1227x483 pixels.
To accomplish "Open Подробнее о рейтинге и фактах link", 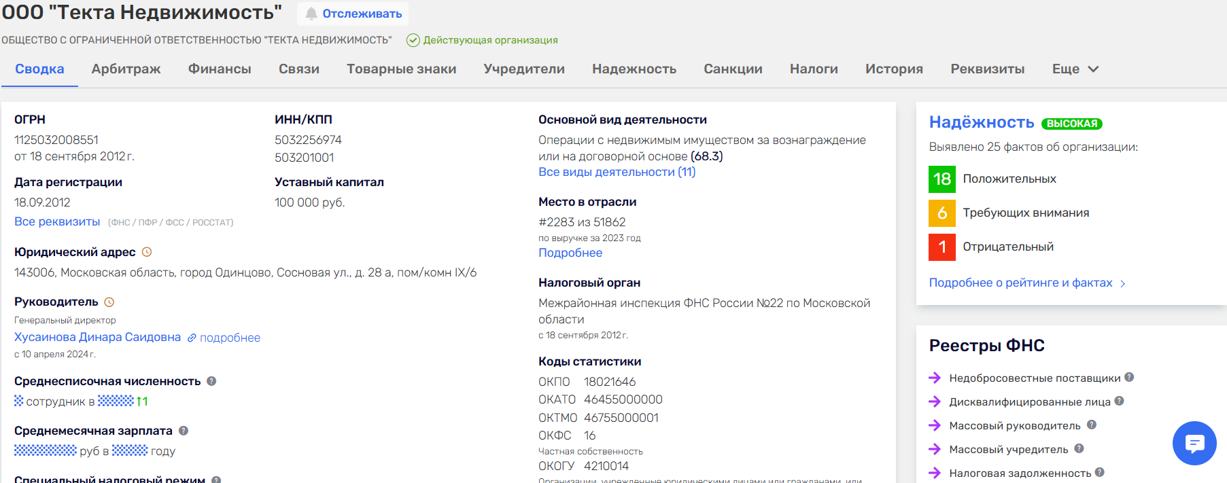I will click(x=1021, y=283).
